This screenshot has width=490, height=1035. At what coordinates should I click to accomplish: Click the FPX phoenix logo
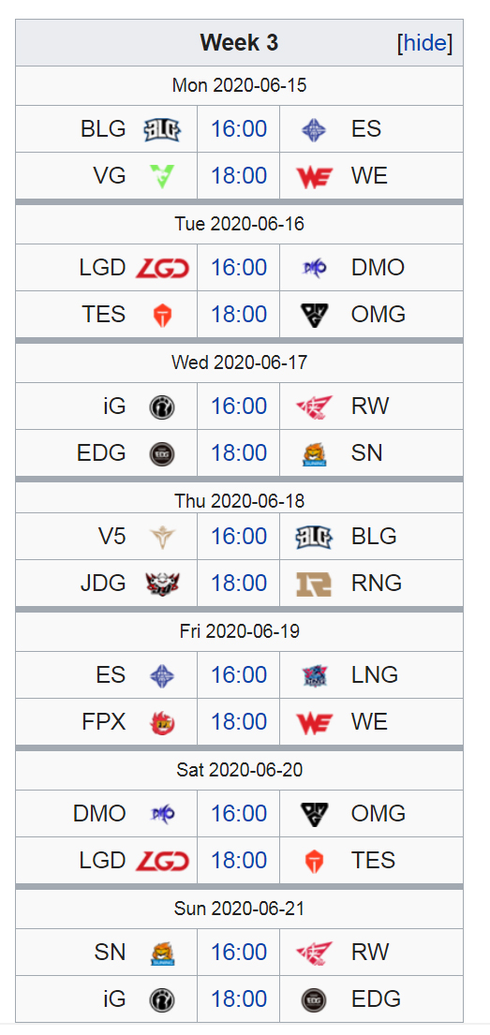click(x=162, y=723)
